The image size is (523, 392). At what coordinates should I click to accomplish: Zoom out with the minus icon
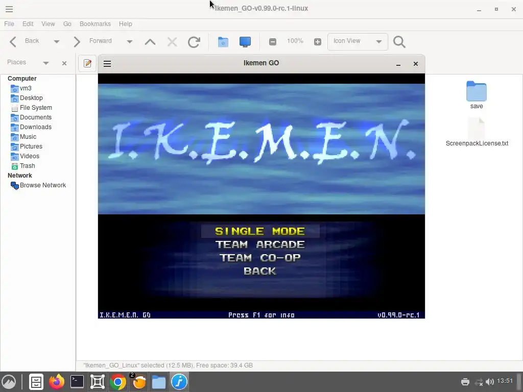tap(273, 42)
